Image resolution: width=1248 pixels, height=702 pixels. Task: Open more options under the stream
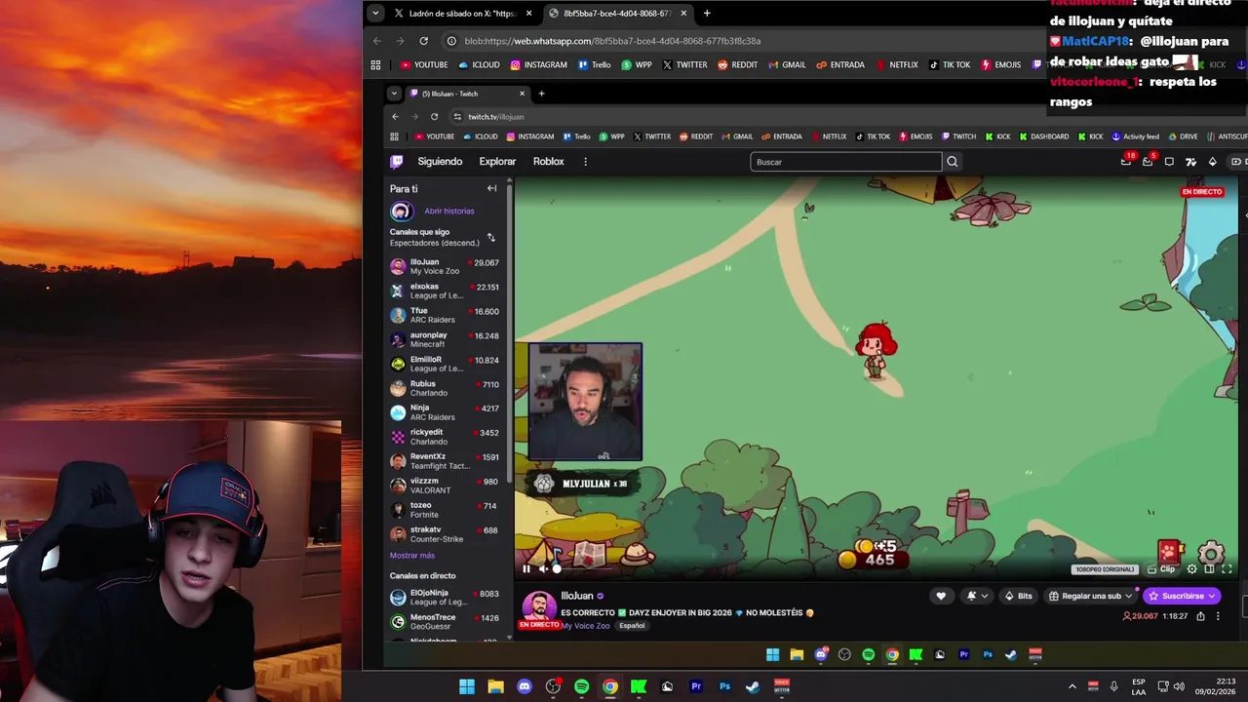tap(1218, 616)
